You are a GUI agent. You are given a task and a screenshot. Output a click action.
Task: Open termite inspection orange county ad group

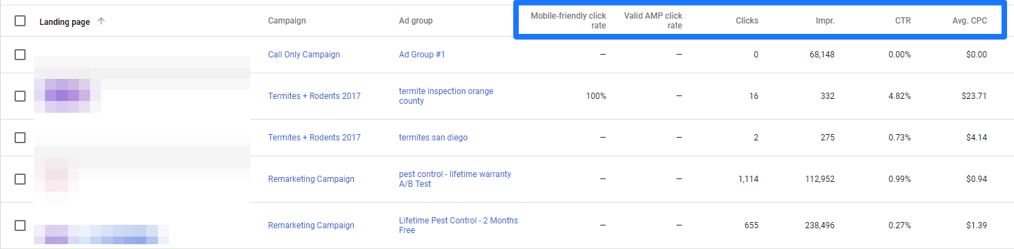(446, 96)
